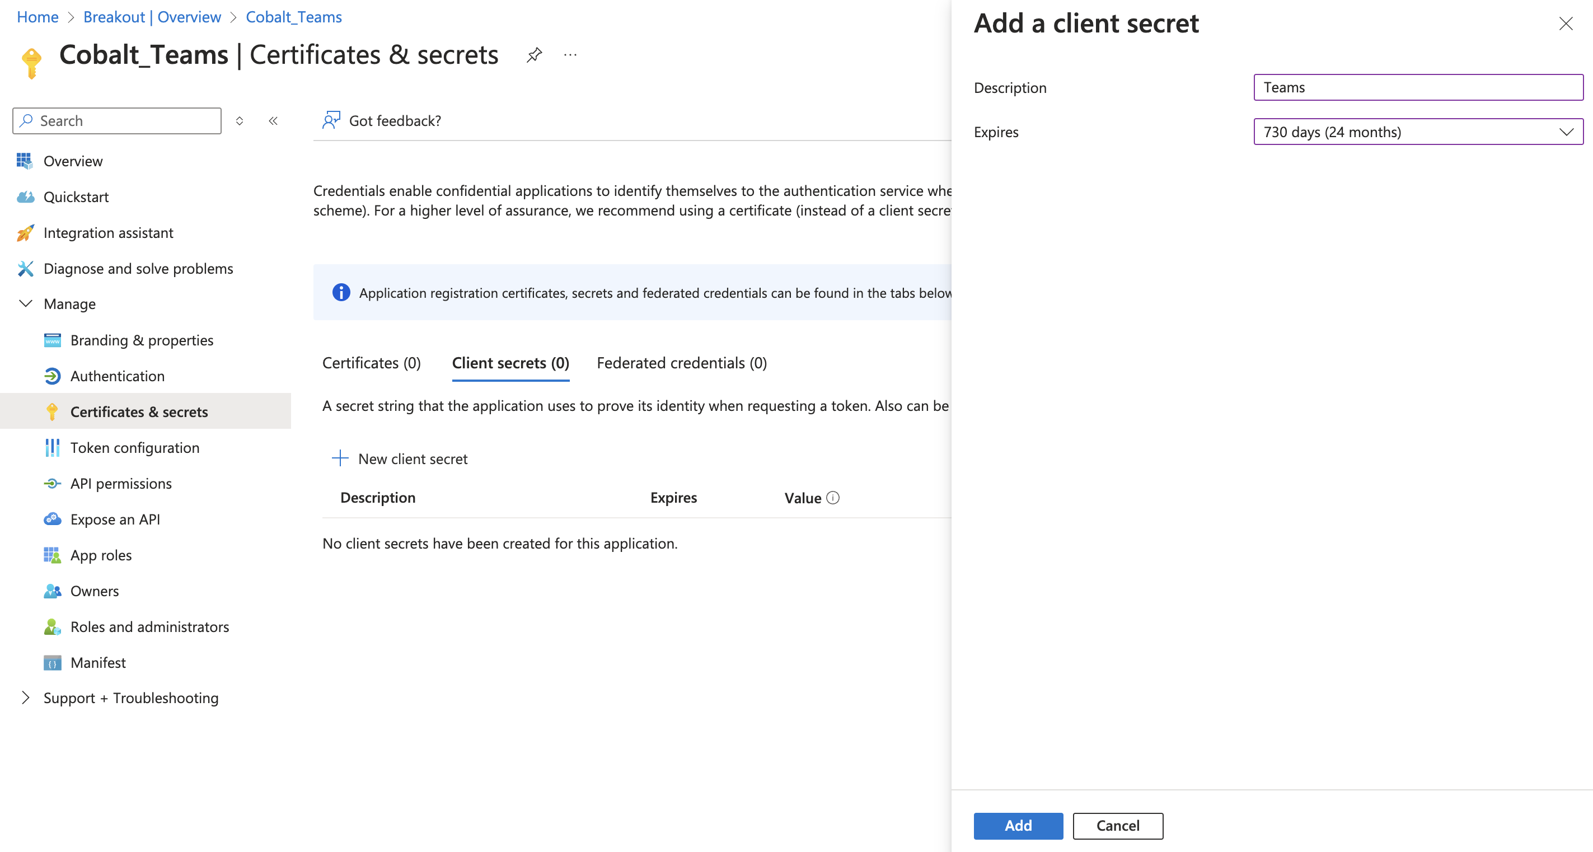Screen dimensions: 1593x852
Task: Click the Add button
Action: (x=1017, y=826)
